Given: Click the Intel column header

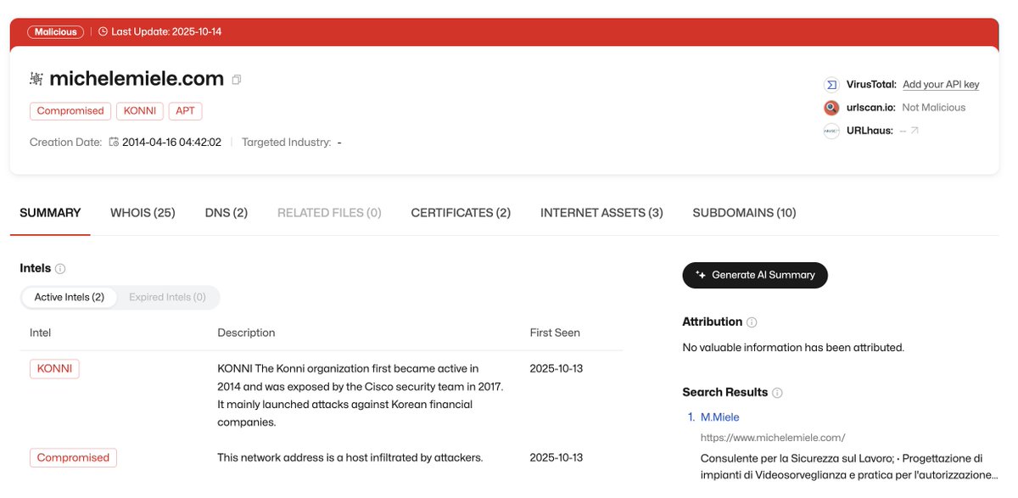Looking at the screenshot, I should (x=41, y=333).
